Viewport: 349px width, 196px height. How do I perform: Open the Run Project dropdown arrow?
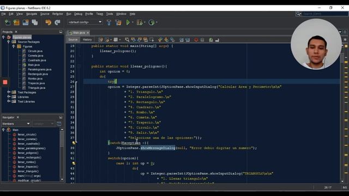click(133, 22)
